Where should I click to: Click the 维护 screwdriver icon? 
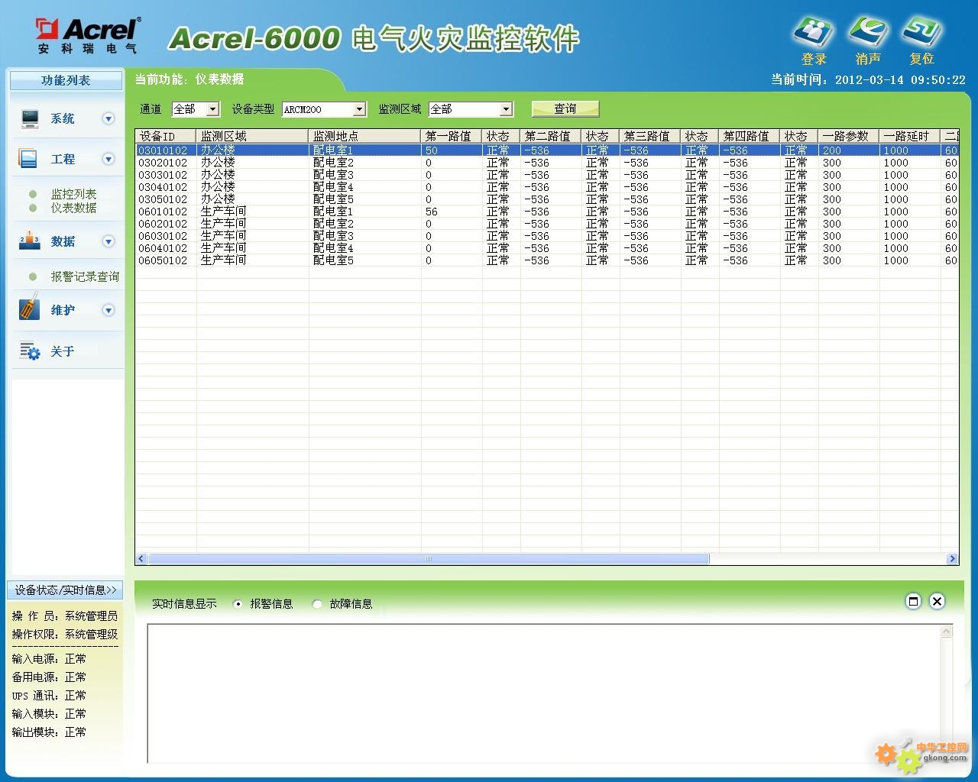pyautogui.click(x=29, y=307)
